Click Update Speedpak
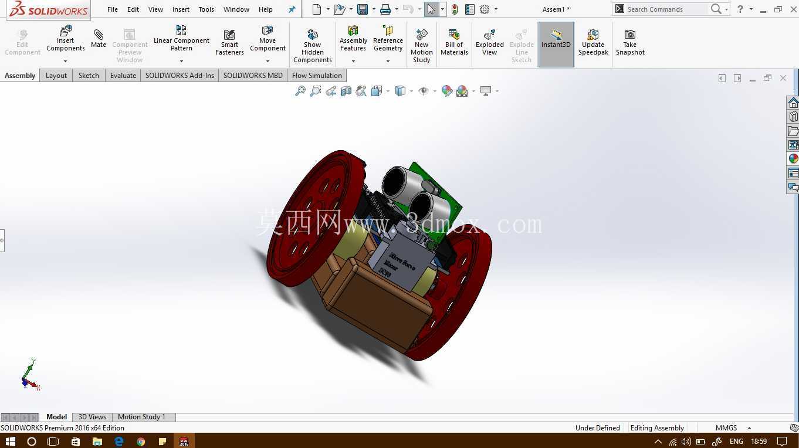799x448 pixels. (593, 42)
